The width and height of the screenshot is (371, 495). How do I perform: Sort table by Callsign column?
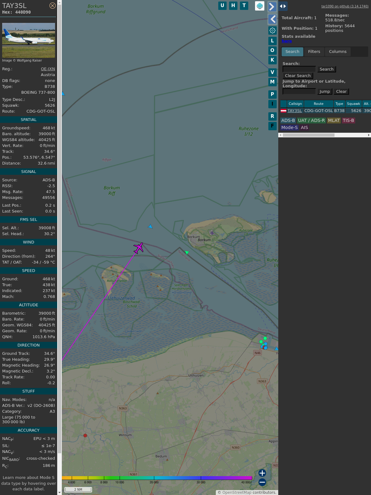(295, 104)
